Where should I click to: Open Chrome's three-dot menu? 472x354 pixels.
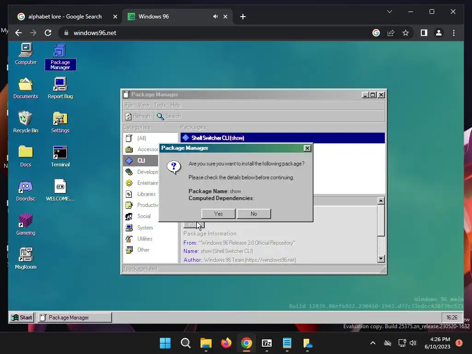coord(454,33)
